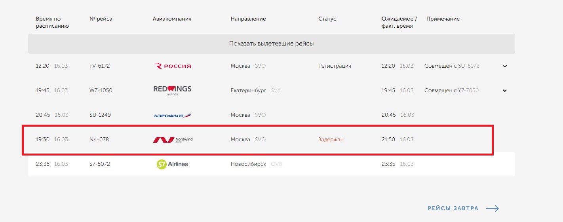Viewport: 563px width, 222px height.
Task: Click the Rossiya airline logo
Action: tap(172, 66)
